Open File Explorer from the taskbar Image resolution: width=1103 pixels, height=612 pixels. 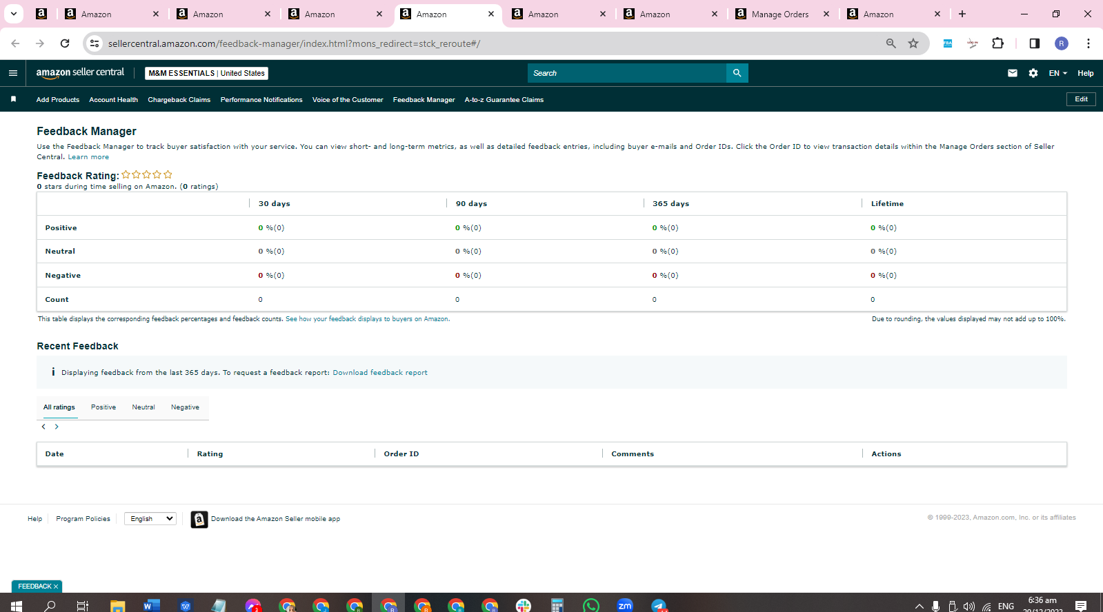pyautogui.click(x=117, y=606)
